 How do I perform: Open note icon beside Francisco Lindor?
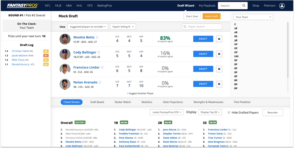click(x=102, y=67)
